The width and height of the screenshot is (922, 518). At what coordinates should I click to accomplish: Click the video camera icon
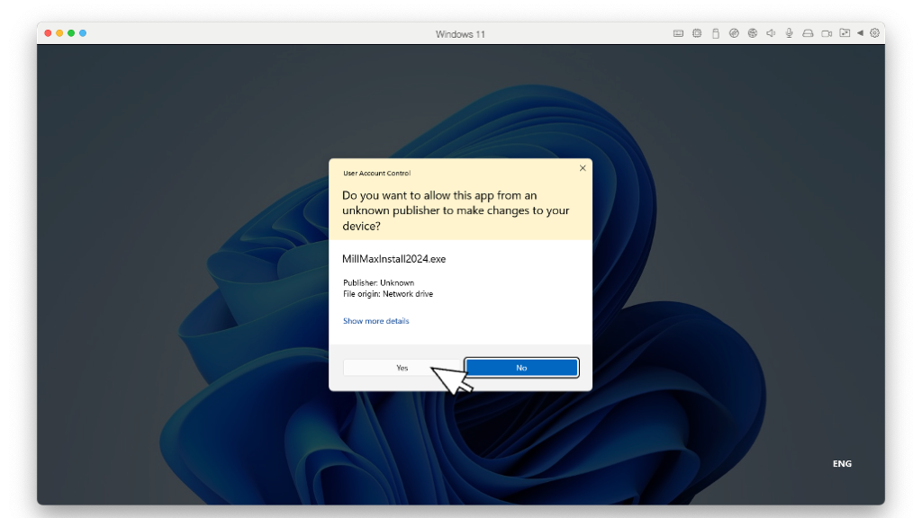827,33
